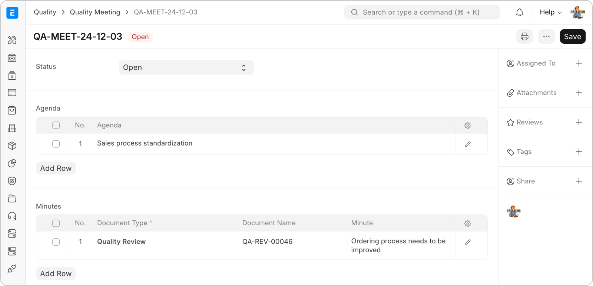Open the notifications bell
The image size is (593, 286).
click(x=520, y=13)
